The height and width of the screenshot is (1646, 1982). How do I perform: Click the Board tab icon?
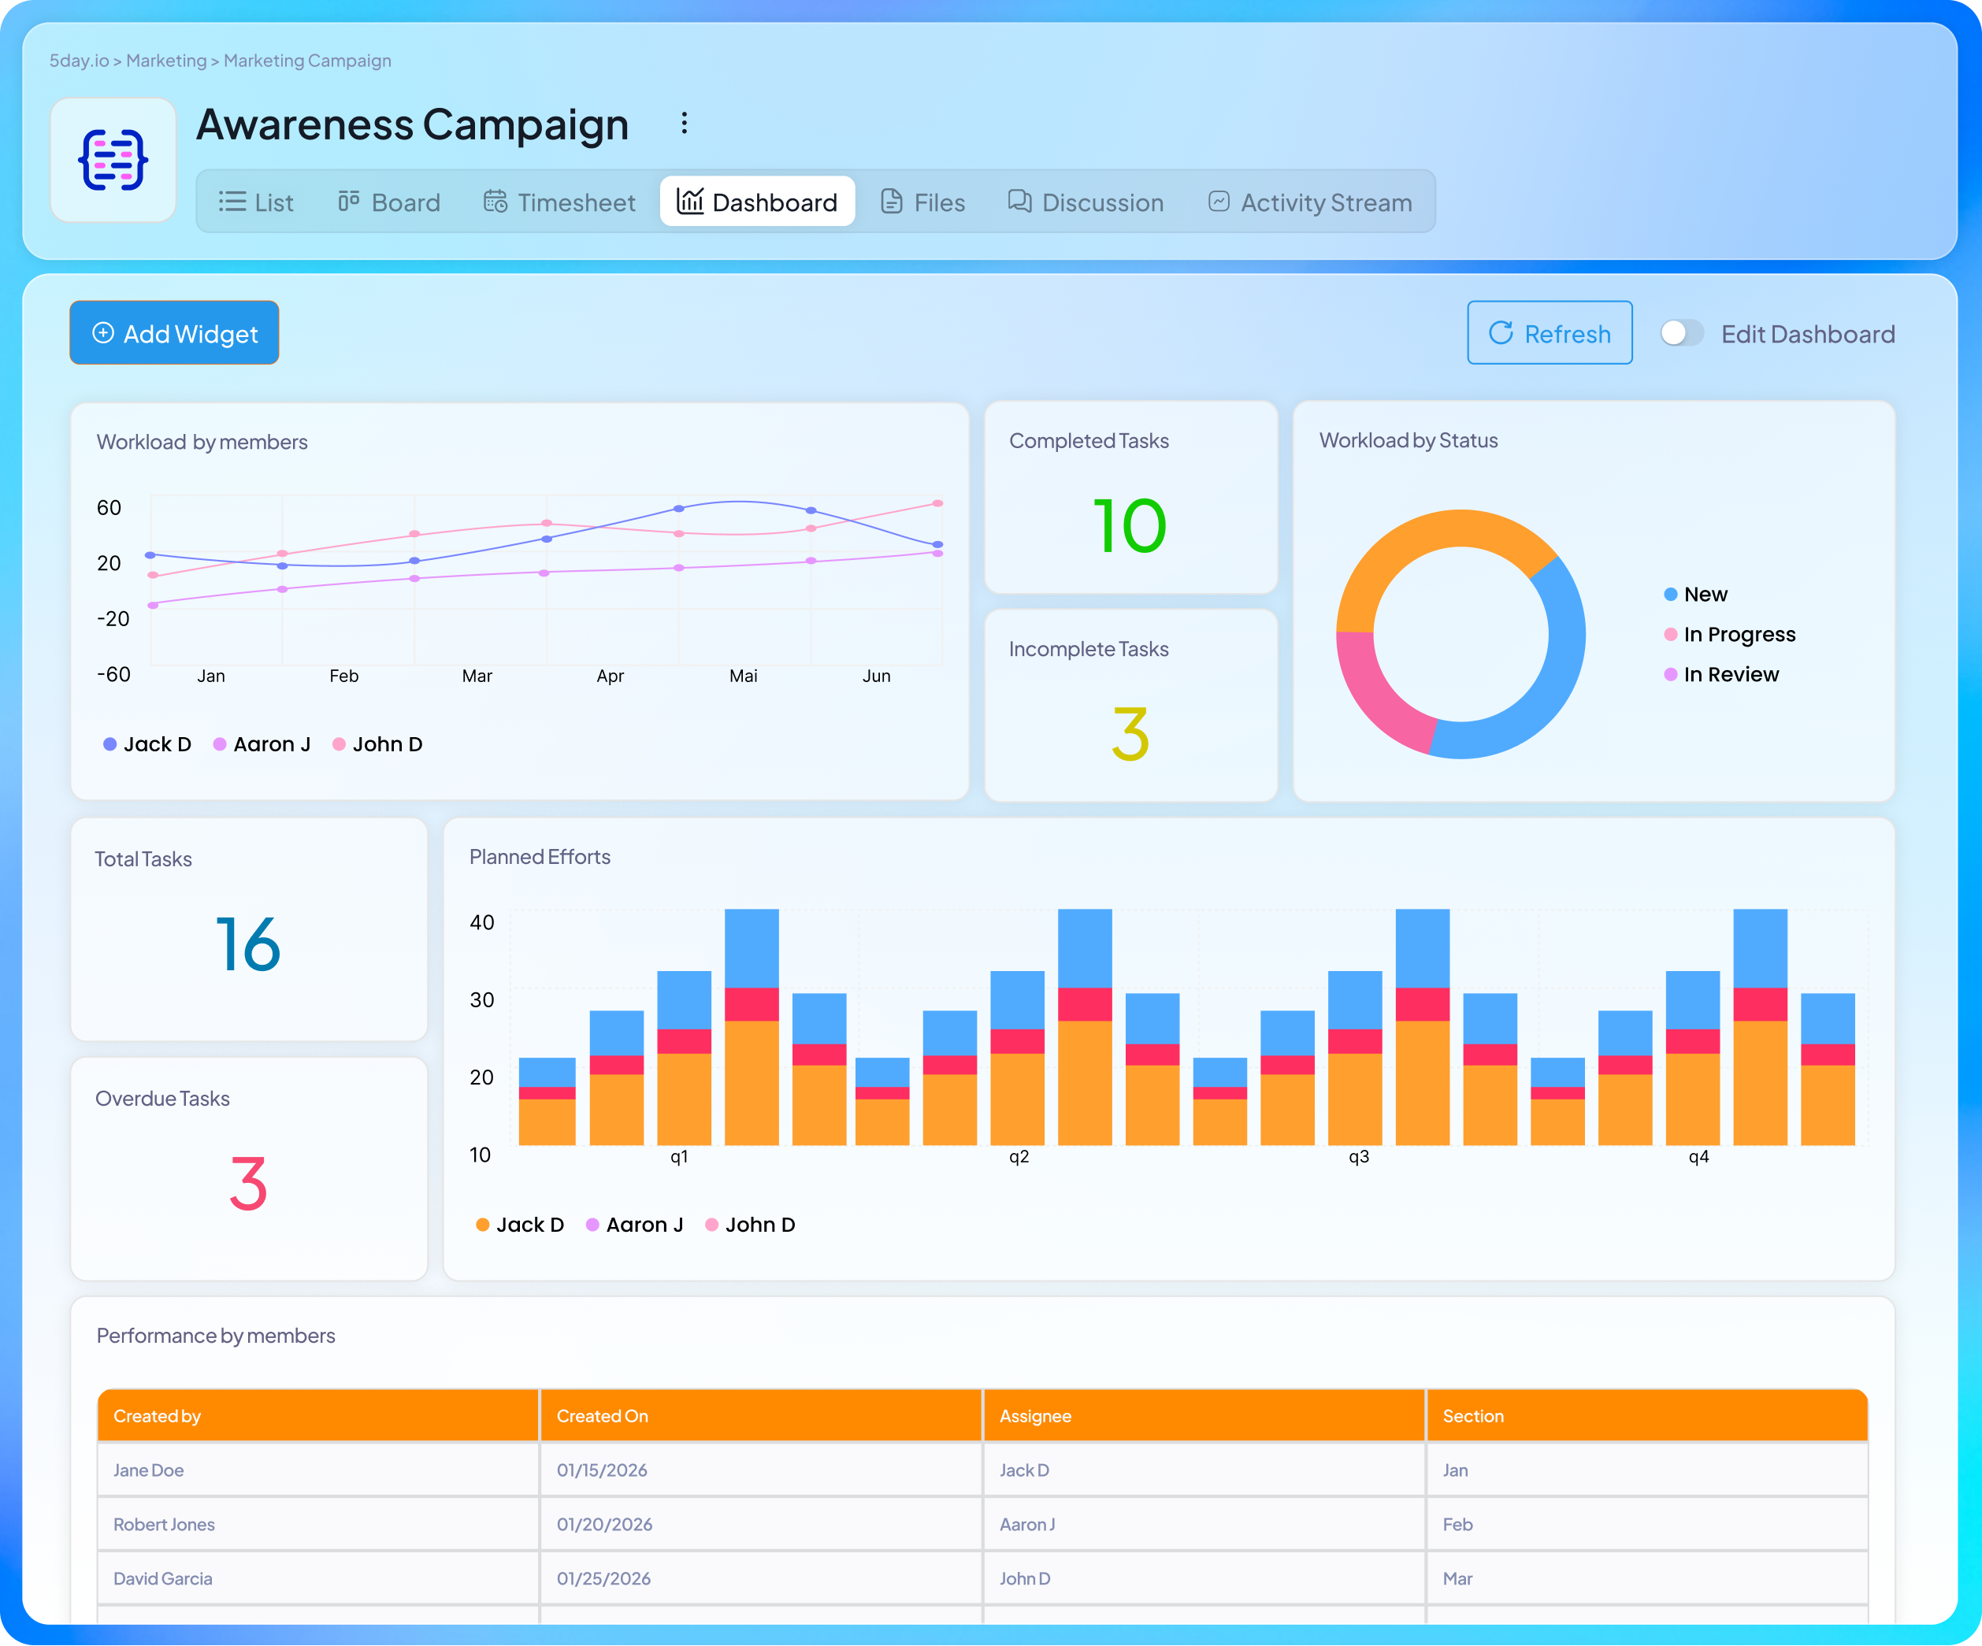pyautogui.click(x=347, y=201)
